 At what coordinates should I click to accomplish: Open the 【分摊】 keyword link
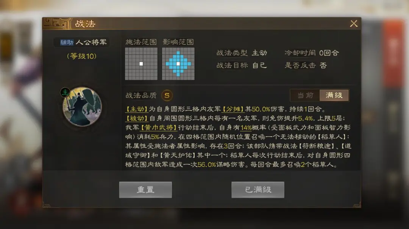point(233,109)
